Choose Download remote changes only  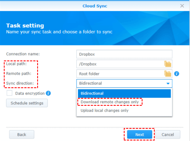110,102
